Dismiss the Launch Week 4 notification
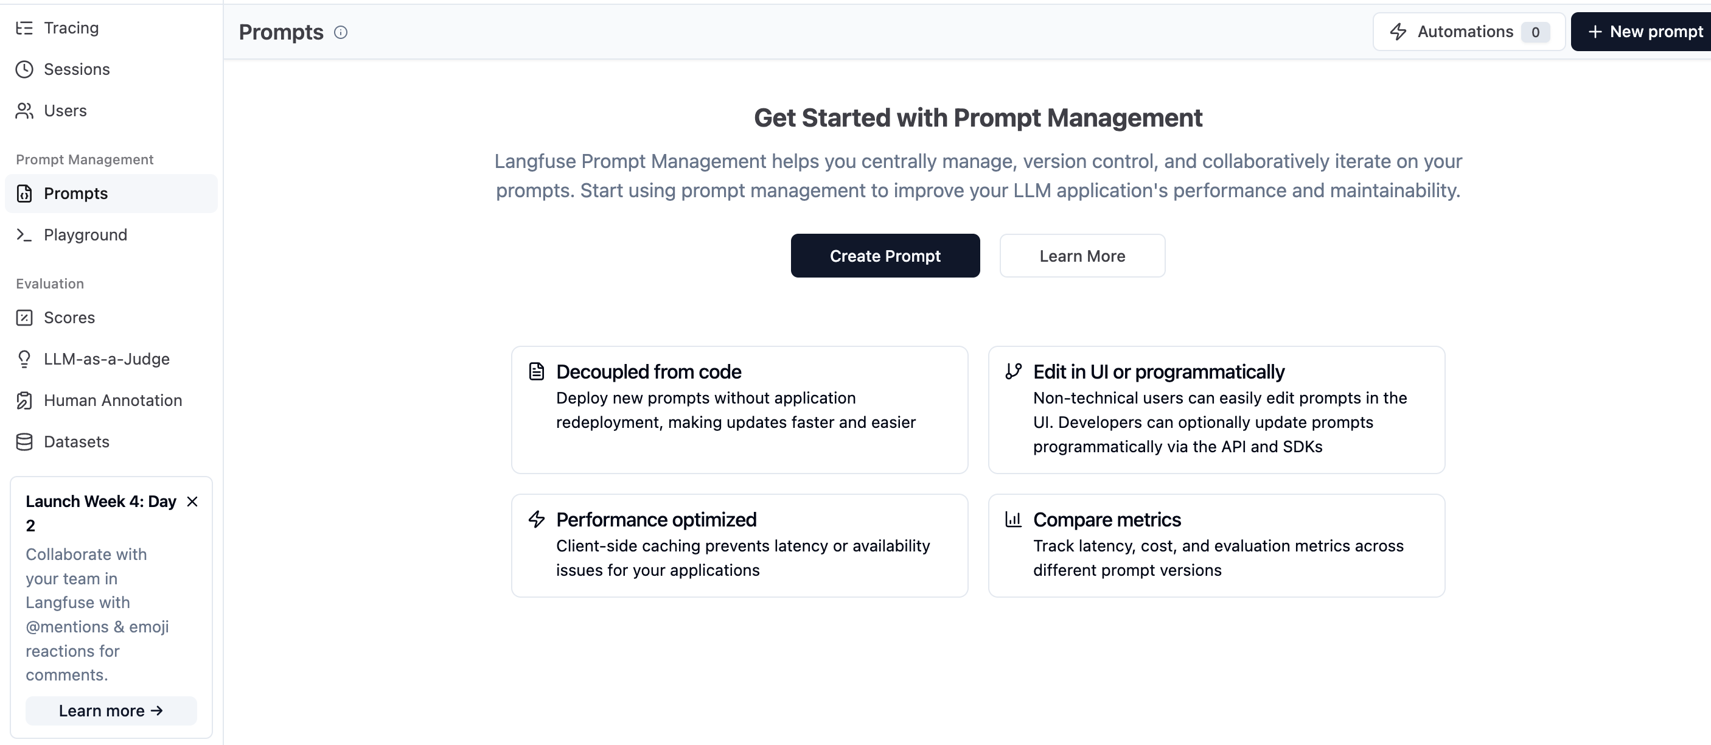The height and width of the screenshot is (745, 1711). point(193,501)
